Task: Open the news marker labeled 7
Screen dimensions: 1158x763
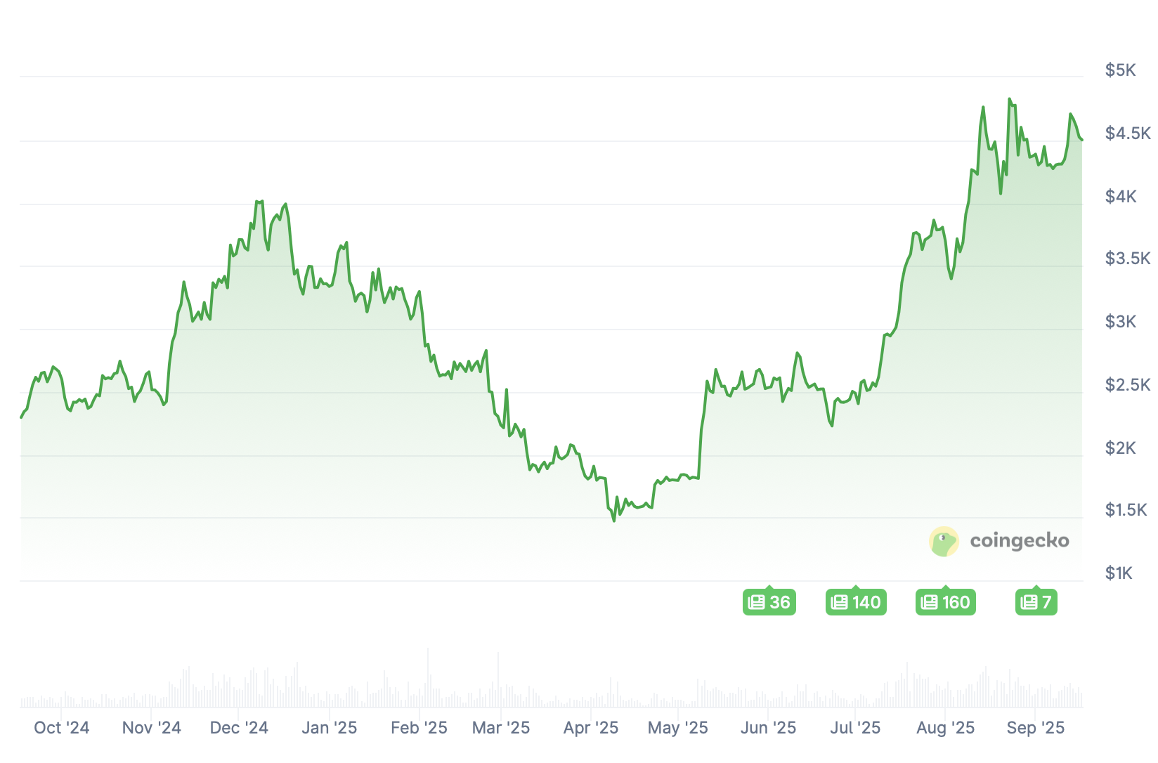Action: coord(1036,602)
